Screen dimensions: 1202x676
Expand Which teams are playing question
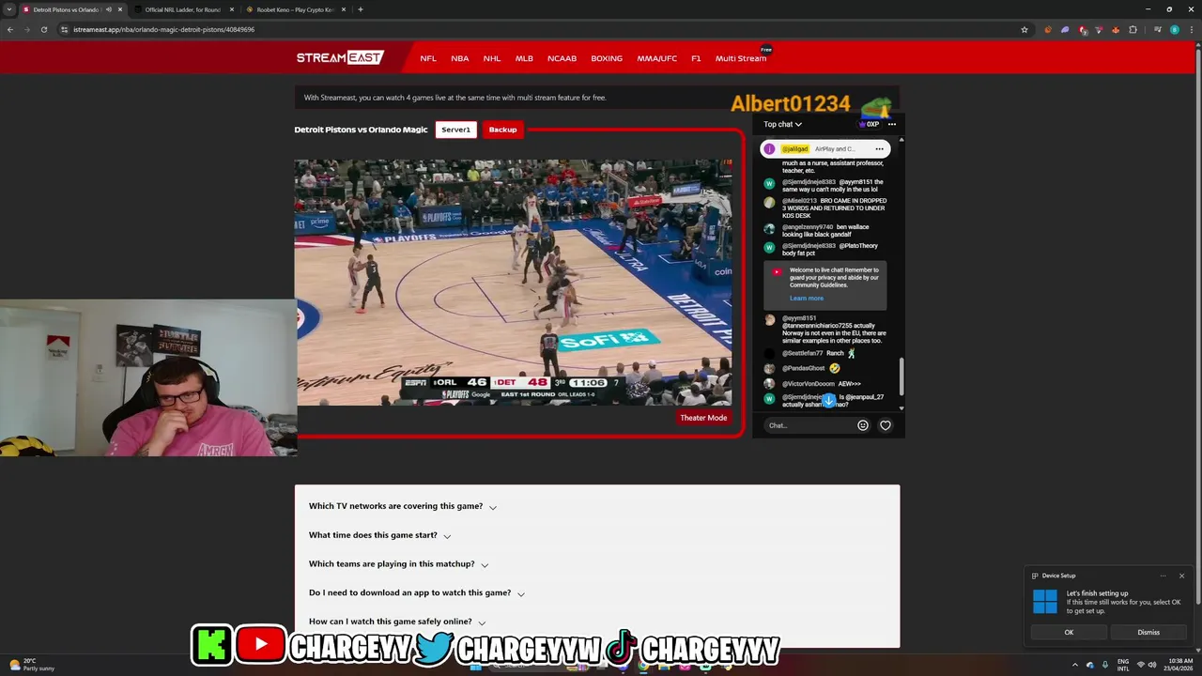[399, 564]
